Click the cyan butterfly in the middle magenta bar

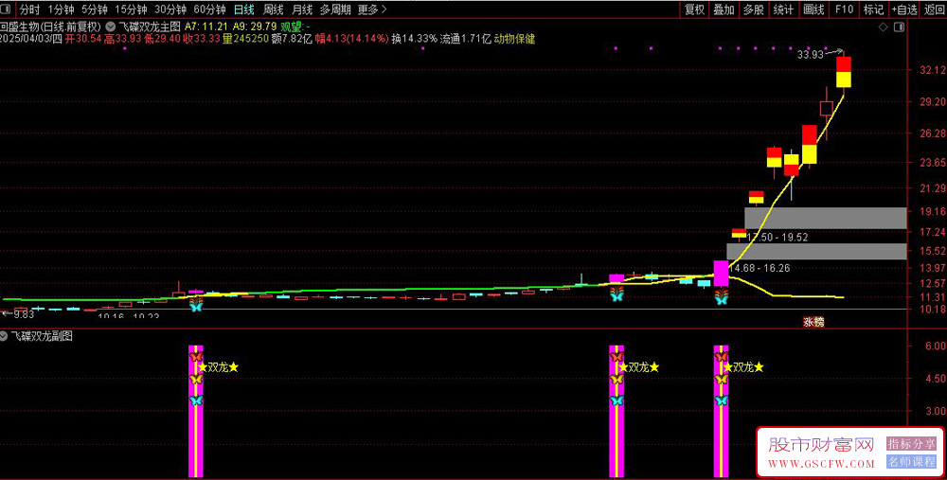tap(616, 400)
